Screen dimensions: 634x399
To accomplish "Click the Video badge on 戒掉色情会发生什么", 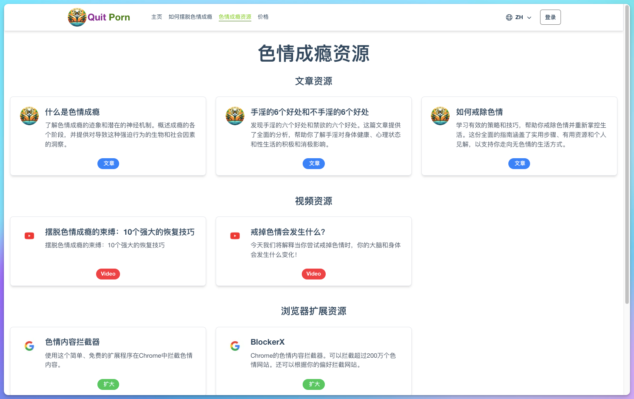I will coord(314,274).
